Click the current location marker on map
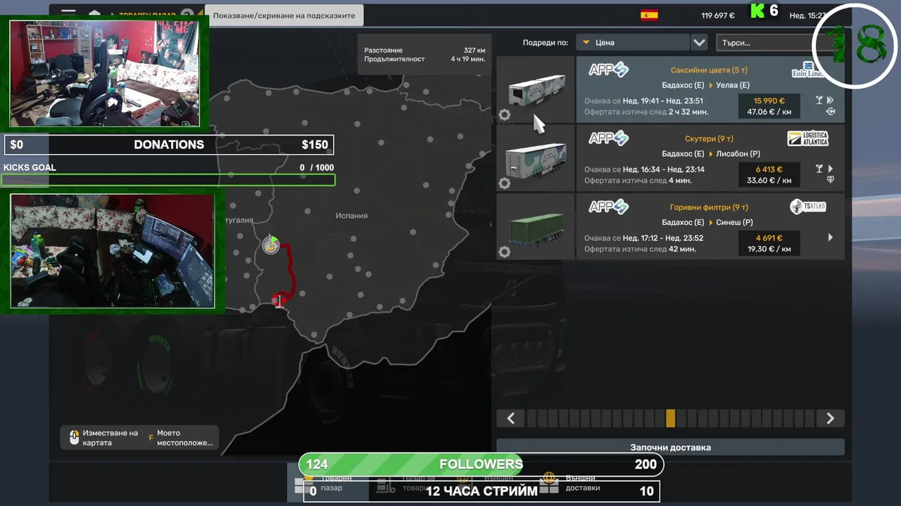 point(271,245)
